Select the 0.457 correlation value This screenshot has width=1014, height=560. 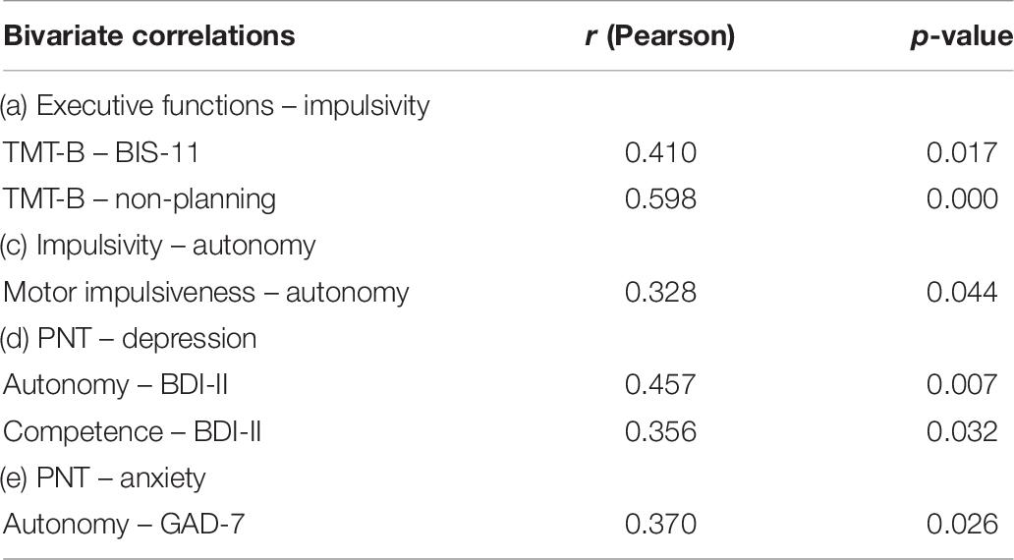click(660, 385)
